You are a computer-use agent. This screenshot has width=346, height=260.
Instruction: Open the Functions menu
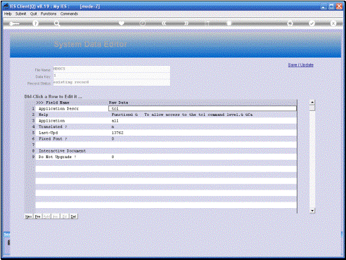[49, 13]
